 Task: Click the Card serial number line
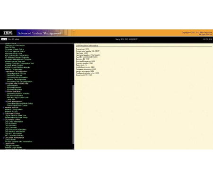tap(88, 55)
